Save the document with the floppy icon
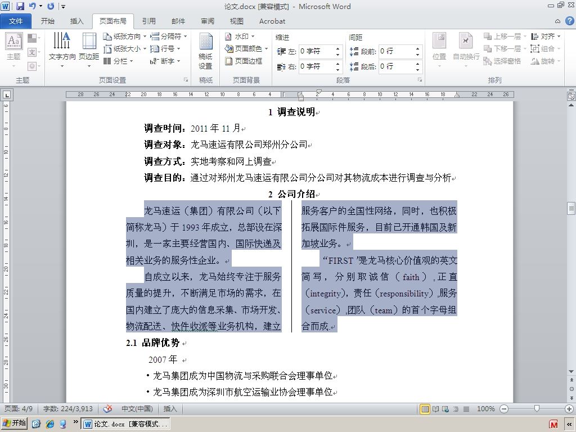Viewport: 576px width, 432px height. point(20,6)
